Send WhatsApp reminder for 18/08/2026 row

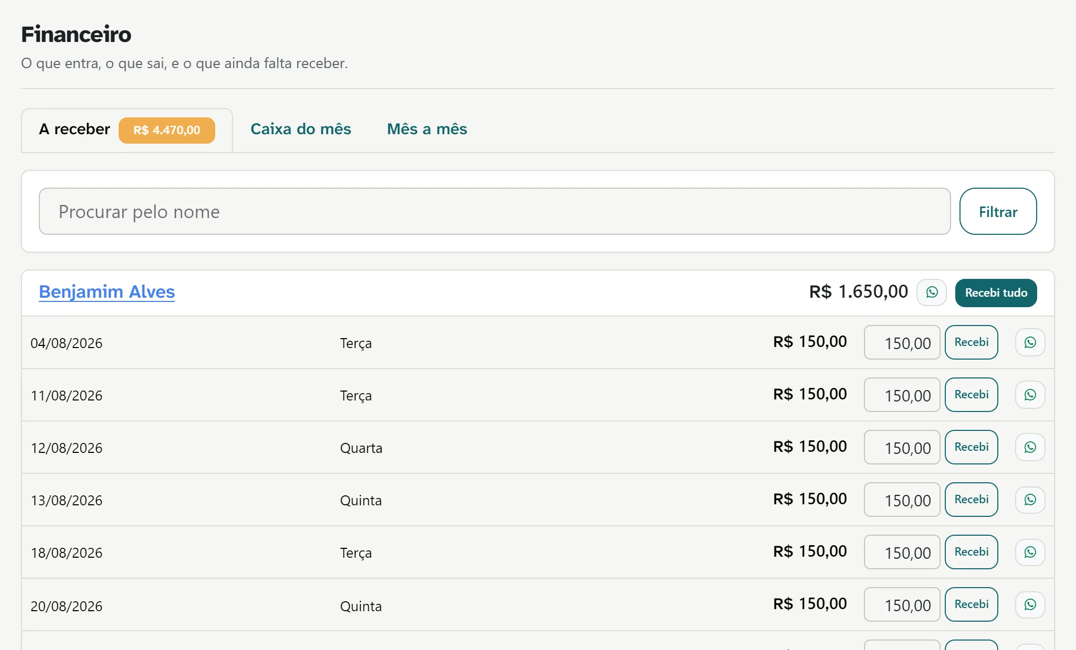coord(1030,552)
